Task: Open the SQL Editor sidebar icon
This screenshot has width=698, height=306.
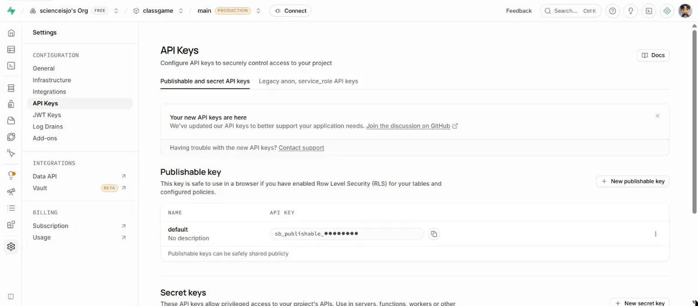Action: click(11, 66)
